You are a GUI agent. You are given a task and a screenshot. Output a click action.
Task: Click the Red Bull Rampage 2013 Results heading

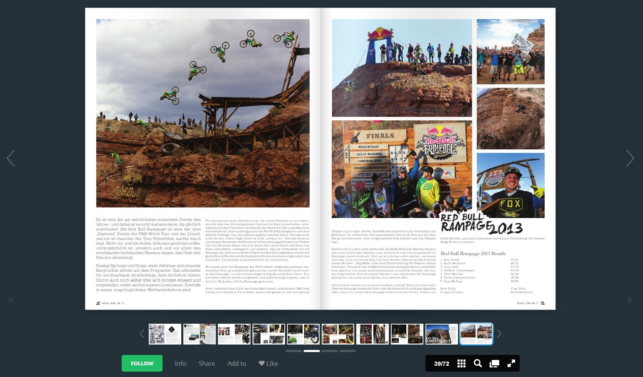pos(473,253)
